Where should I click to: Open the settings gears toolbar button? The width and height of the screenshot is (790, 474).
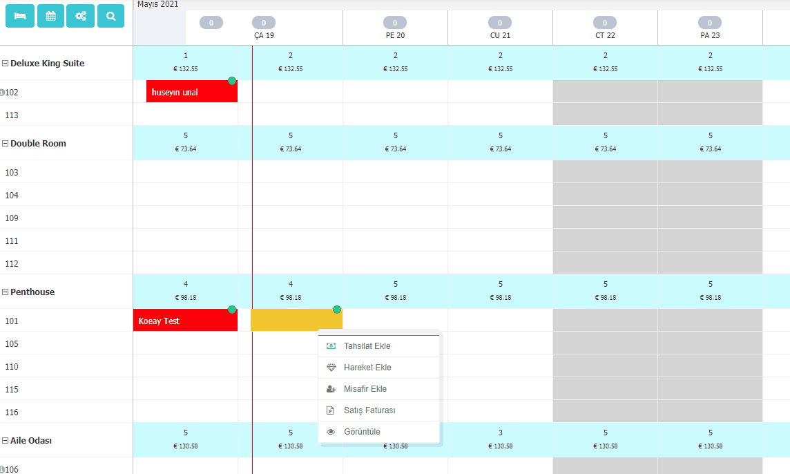point(81,16)
